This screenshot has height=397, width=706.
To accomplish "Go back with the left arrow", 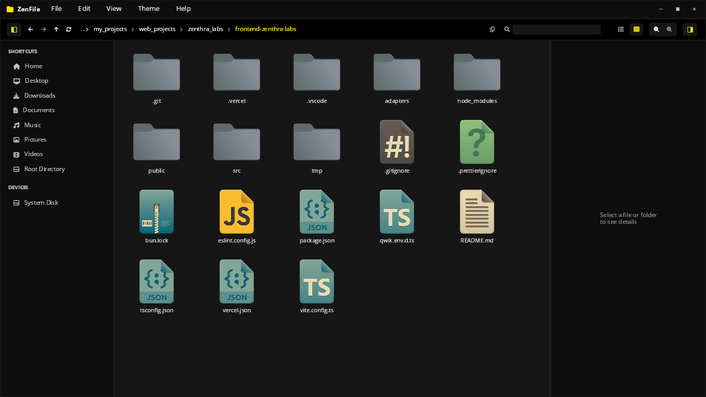I will pos(30,29).
